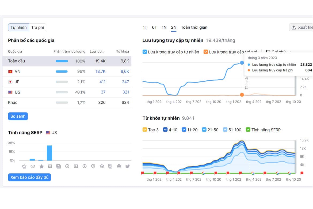
Task: Uncheck the orange Lưu lượng truy cập trả phí checkbox
Action: pos(206,52)
